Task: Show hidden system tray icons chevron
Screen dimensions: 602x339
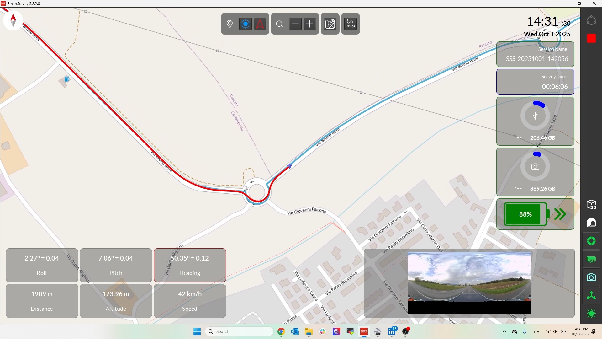Action: point(504,332)
